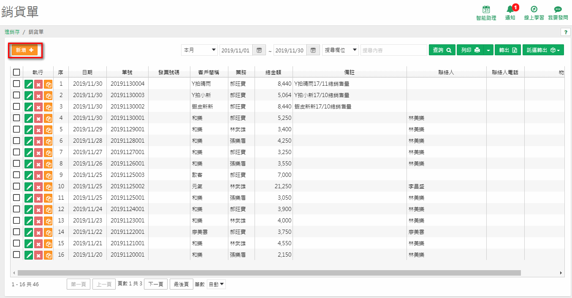This screenshot has width=572, height=298.
Task: Check the box for row 1
Action: tap(16, 84)
